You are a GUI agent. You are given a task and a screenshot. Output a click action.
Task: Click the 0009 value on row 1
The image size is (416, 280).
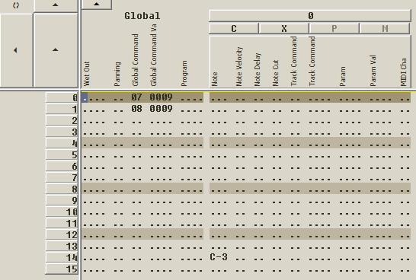tap(161, 109)
